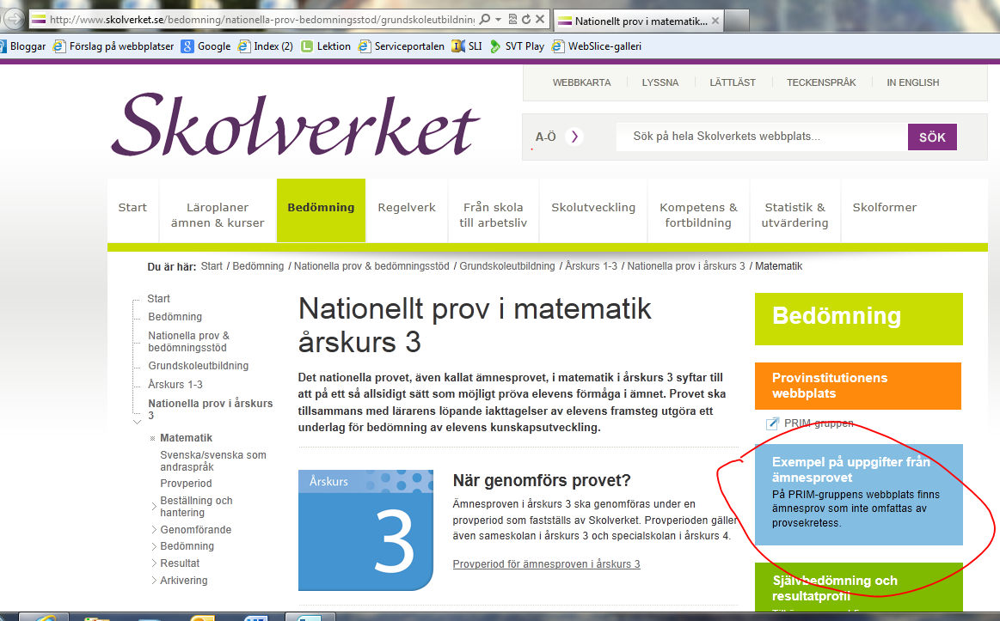The height and width of the screenshot is (621, 1000).
Task: Open Bedömning directly below Start in the sidebar
Action: (175, 317)
